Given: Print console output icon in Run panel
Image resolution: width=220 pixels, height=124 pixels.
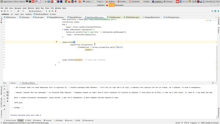Looking at the screenshot, I should [8, 98].
